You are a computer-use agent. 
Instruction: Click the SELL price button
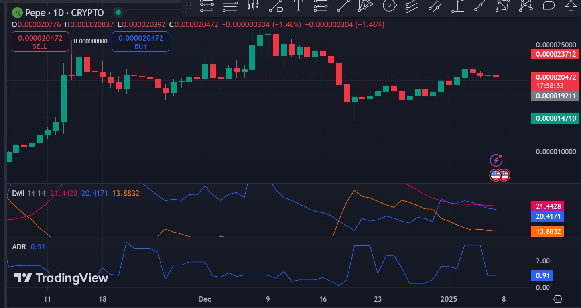tap(40, 42)
